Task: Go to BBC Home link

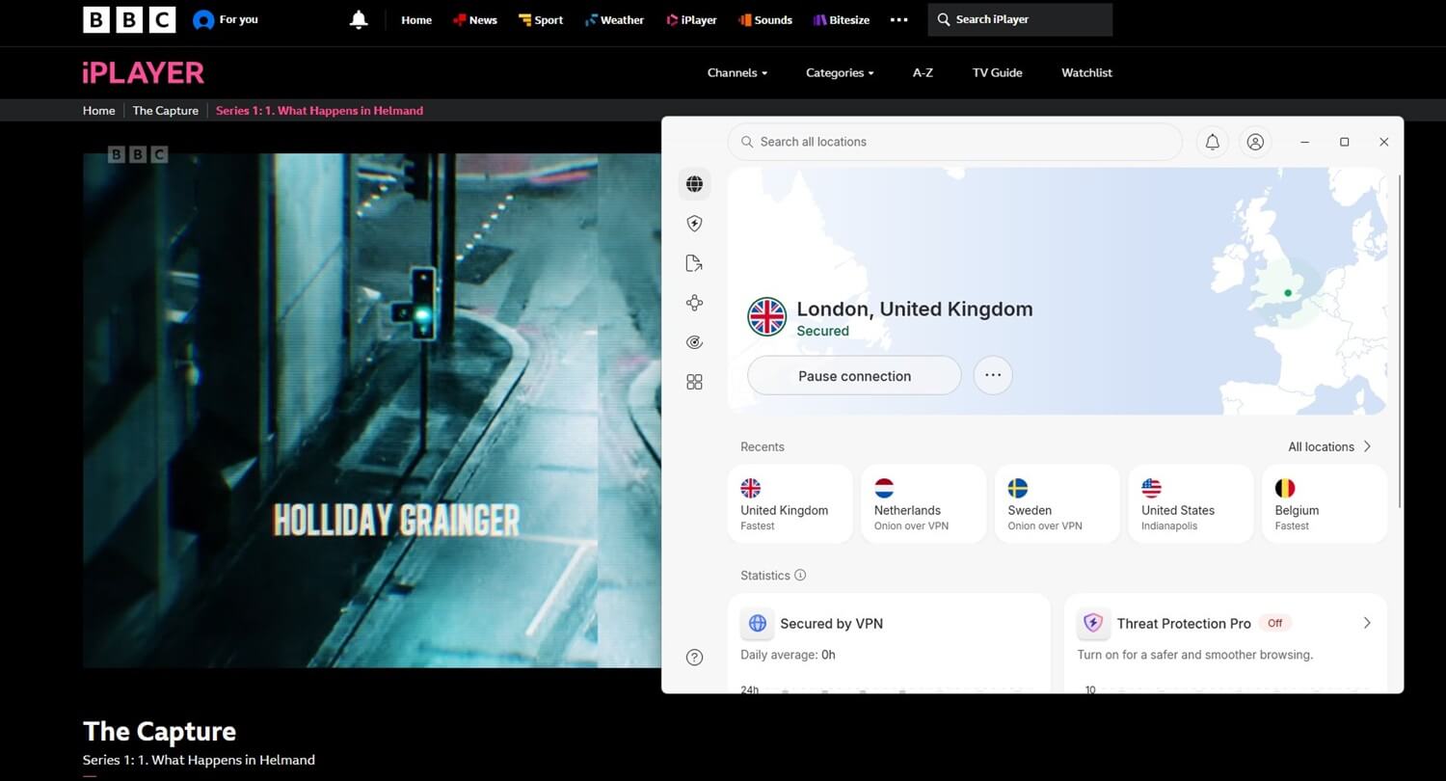Action: coord(416,19)
